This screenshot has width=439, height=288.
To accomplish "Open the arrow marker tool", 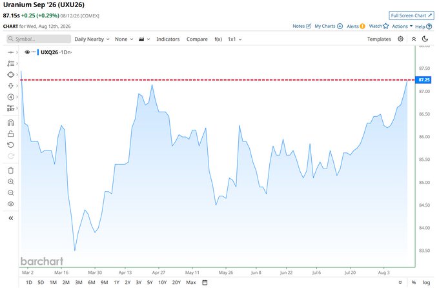I will 10,86.
